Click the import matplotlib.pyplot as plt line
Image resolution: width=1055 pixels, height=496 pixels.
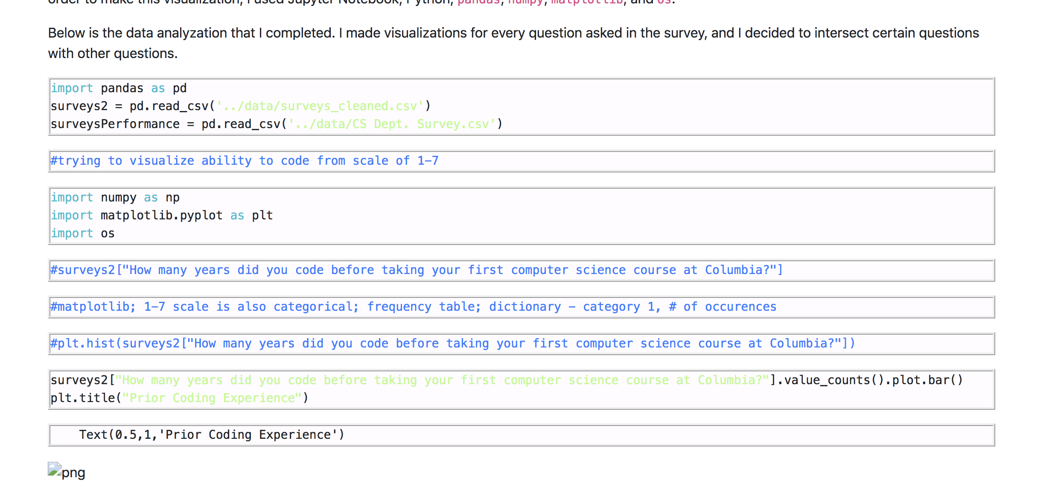pos(161,216)
